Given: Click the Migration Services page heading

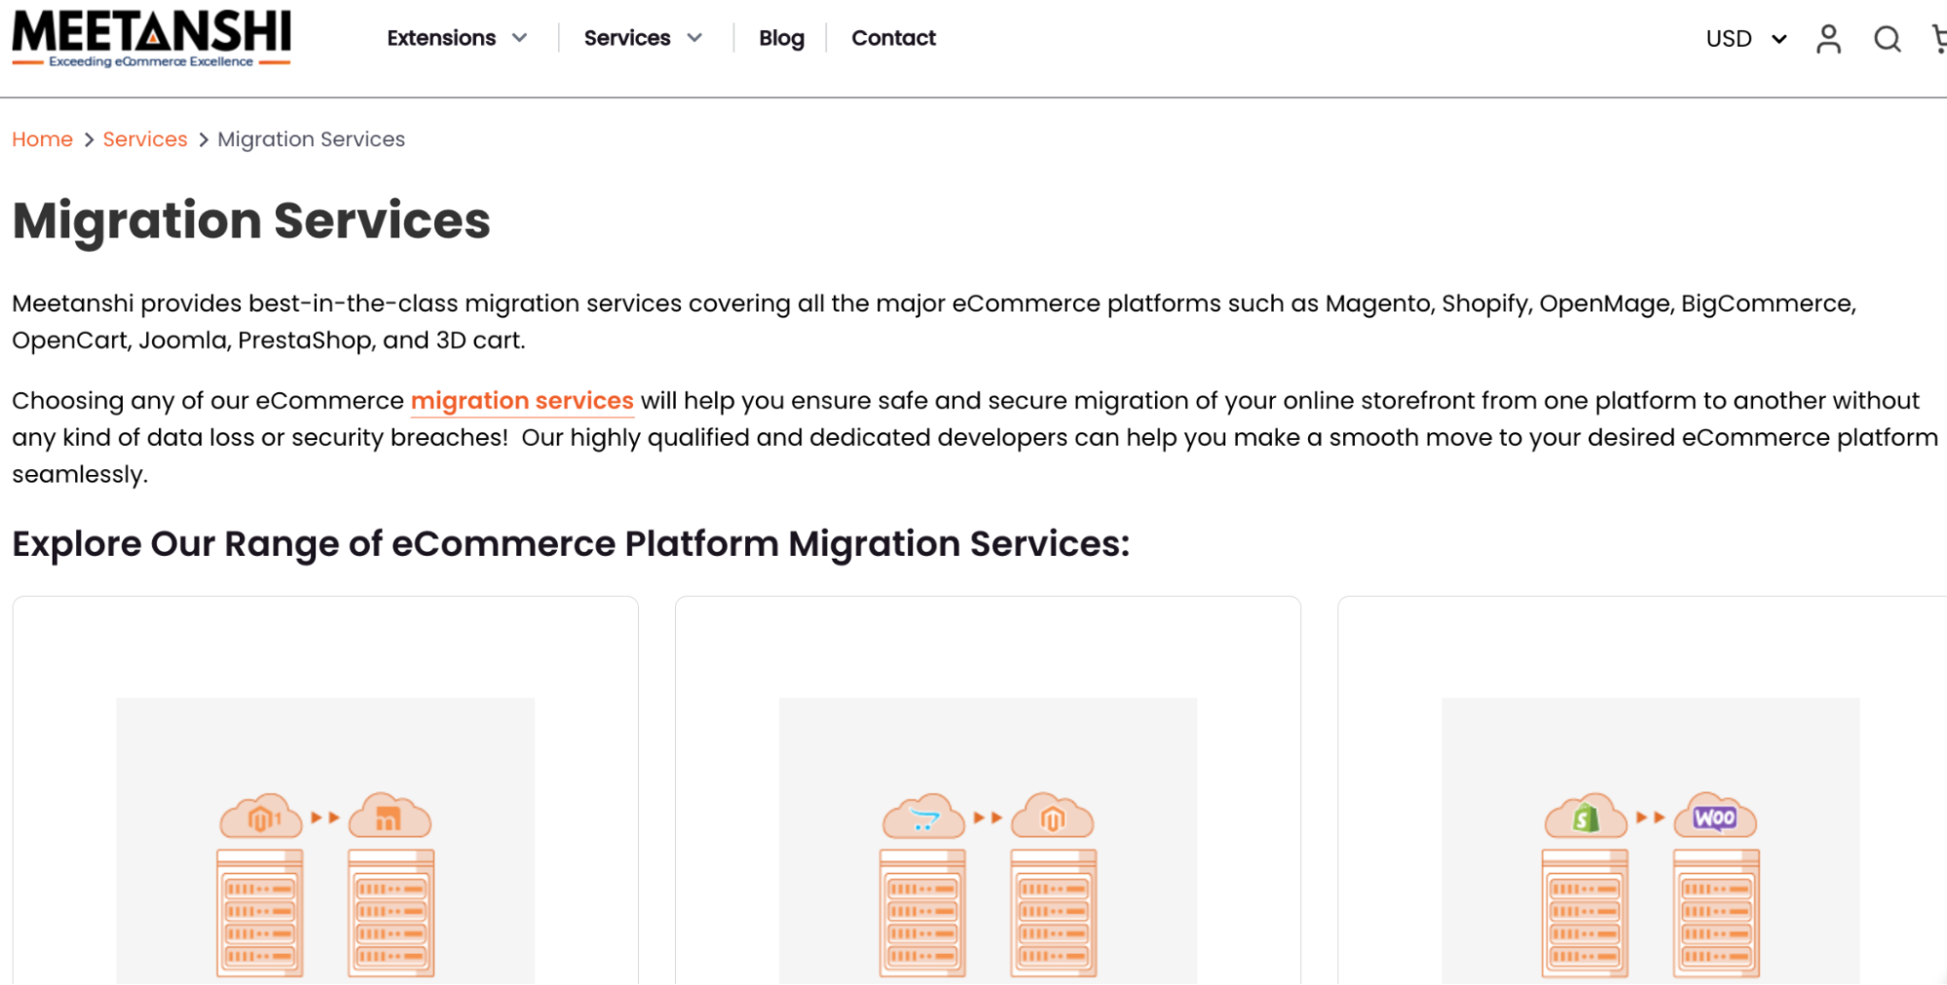Looking at the screenshot, I should pos(251,221).
